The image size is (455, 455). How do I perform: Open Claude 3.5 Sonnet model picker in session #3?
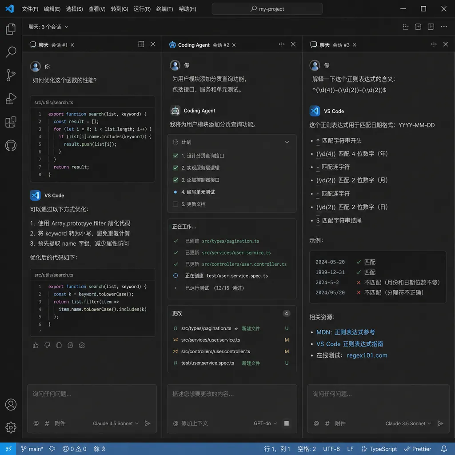tap(408, 423)
